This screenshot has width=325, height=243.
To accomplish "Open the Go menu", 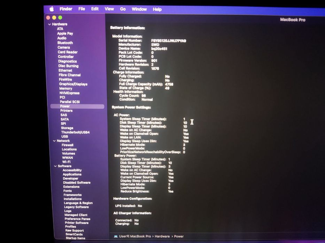I will 123,9.
